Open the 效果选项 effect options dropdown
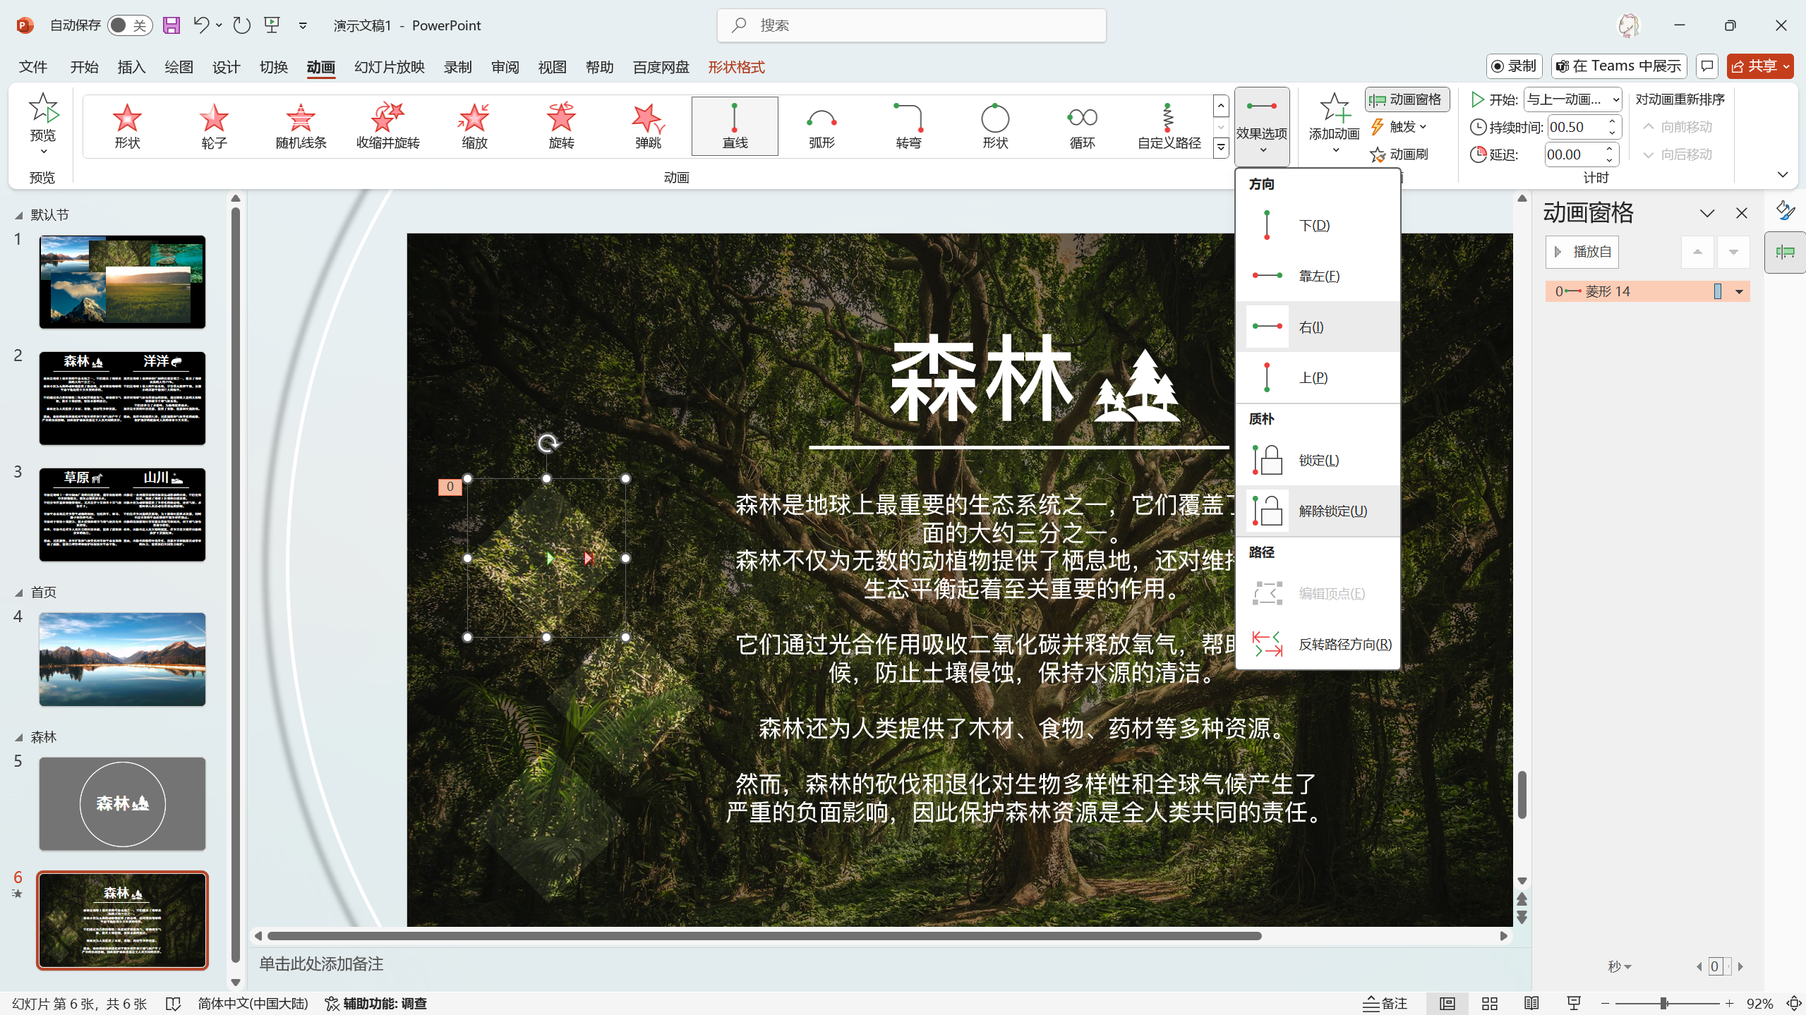Viewport: 1806px width, 1015px height. [1262, 126]
